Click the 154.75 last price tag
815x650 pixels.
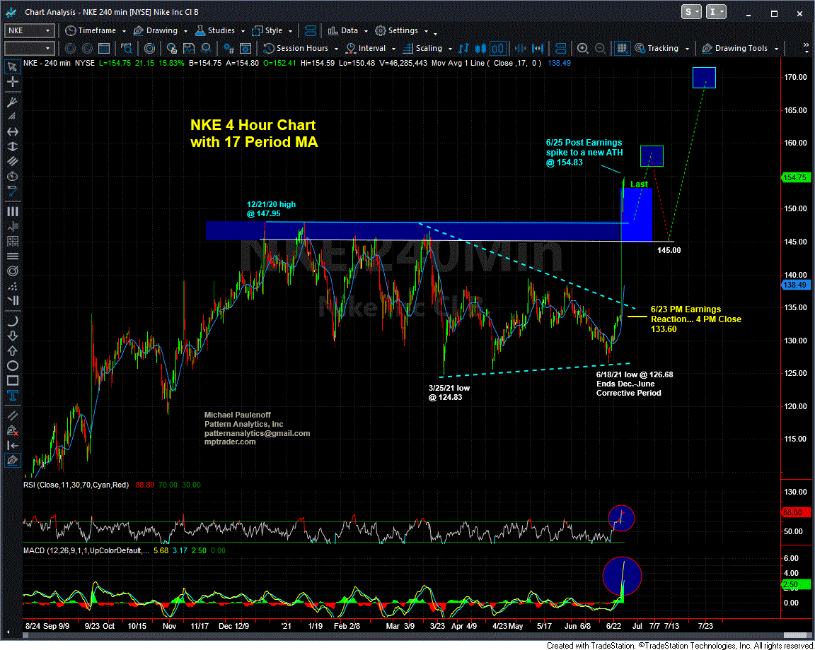click(795, 178)
